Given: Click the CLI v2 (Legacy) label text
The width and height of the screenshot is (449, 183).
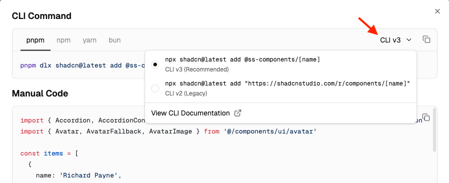Looking at the screenshot, I should click(186, 93).
